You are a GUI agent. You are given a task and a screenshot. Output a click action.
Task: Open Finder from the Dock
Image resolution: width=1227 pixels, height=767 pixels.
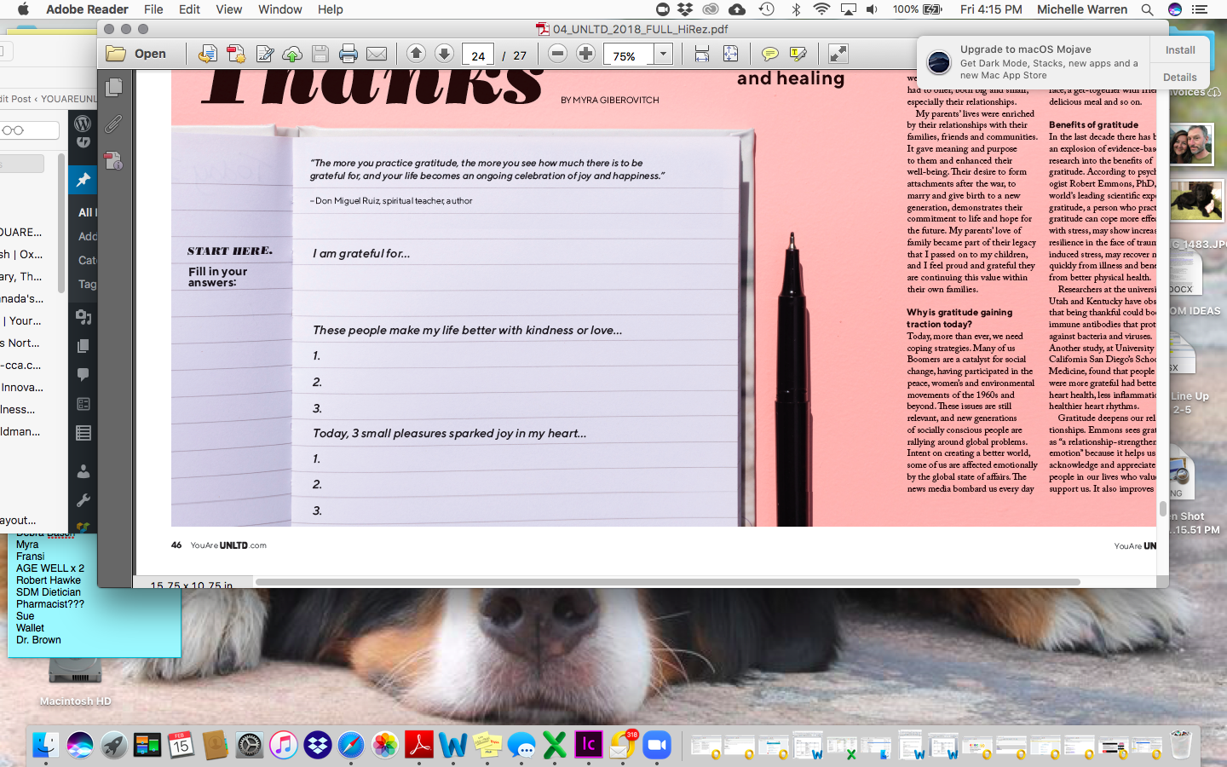point(46,745)
